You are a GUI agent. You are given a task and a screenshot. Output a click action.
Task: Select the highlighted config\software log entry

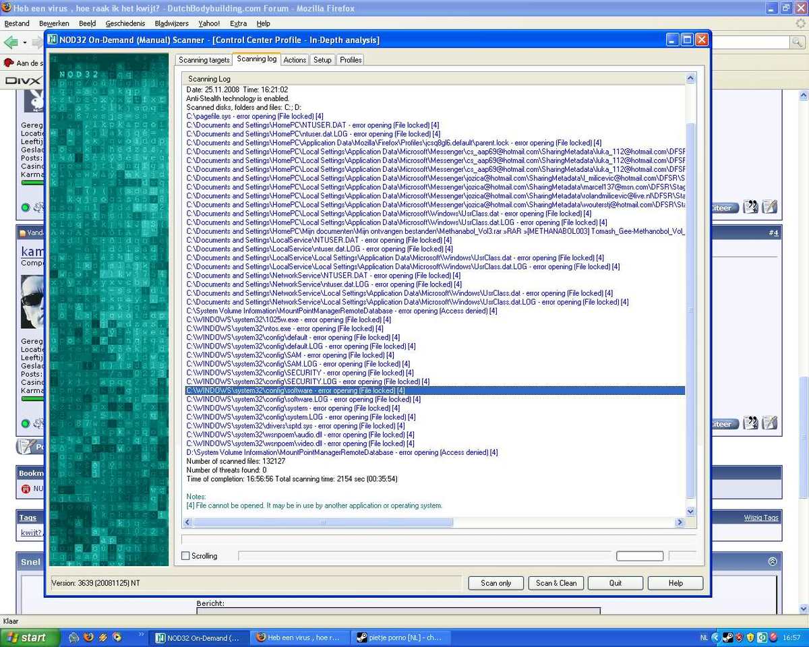click(x=297, y=390)
